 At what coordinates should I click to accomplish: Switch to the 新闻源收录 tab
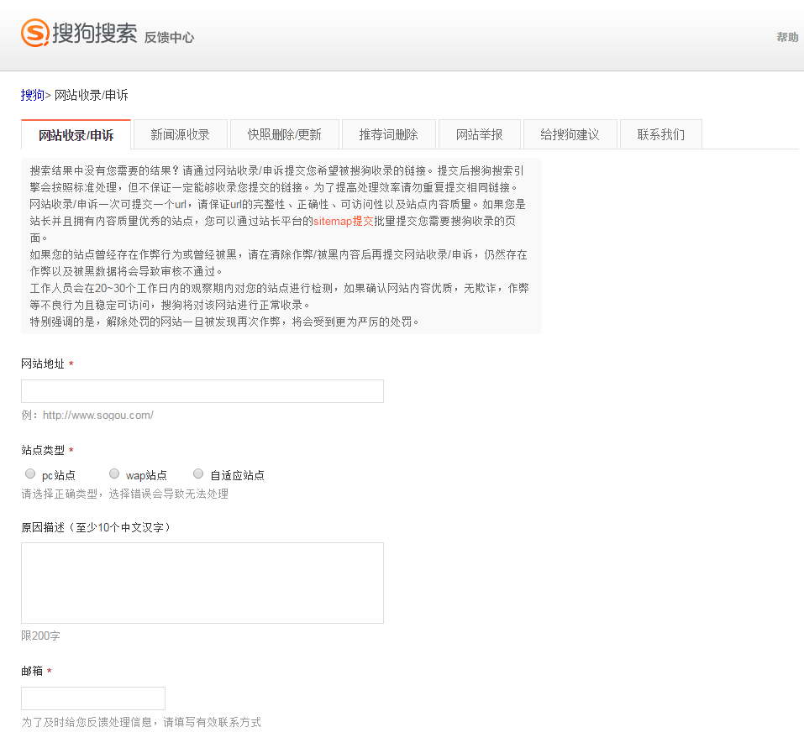click(180, 134)
